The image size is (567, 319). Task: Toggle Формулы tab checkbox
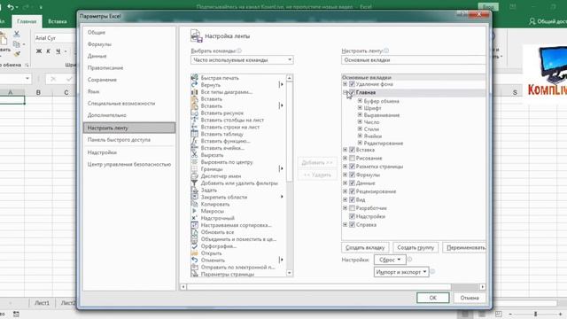tap(352, 175)
